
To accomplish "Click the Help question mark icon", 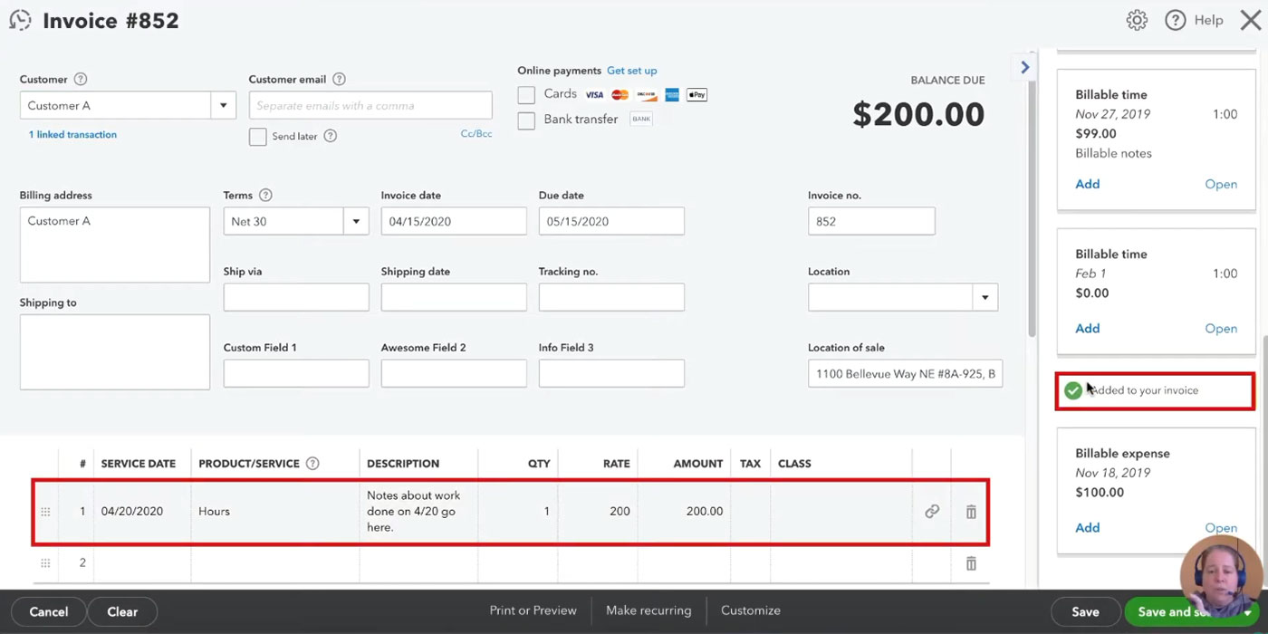I will click(1176, 20).
